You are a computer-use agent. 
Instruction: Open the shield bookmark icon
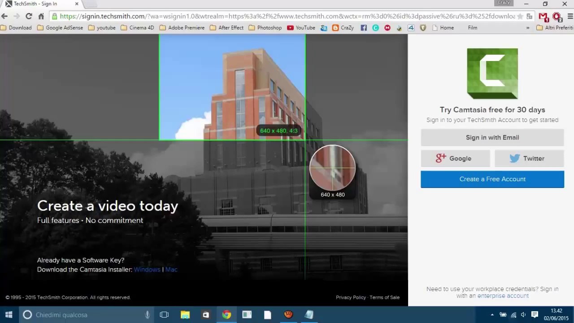(x=423, y=28)
